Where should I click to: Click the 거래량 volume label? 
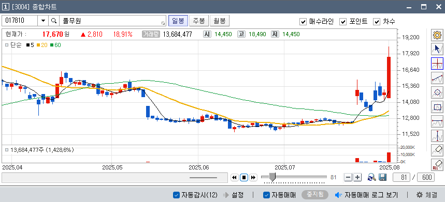click(151, 34)
